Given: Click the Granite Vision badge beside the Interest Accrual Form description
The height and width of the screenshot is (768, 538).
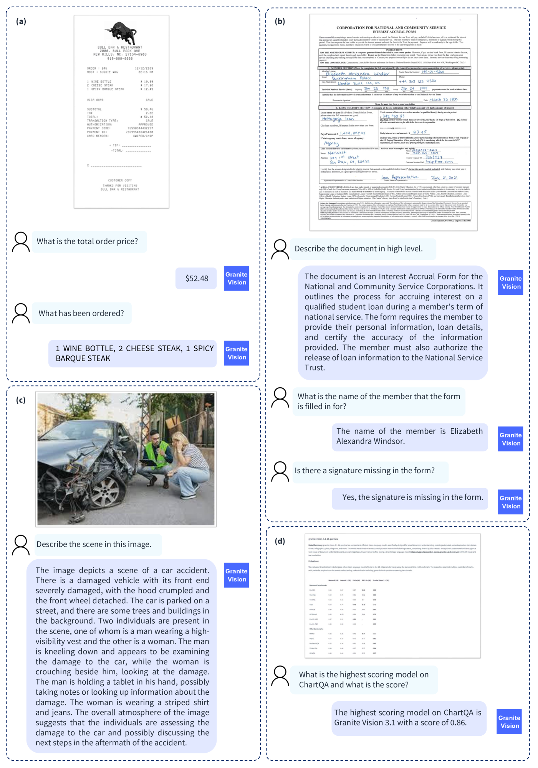Looking at the screenshot, I should coord(510,282).
